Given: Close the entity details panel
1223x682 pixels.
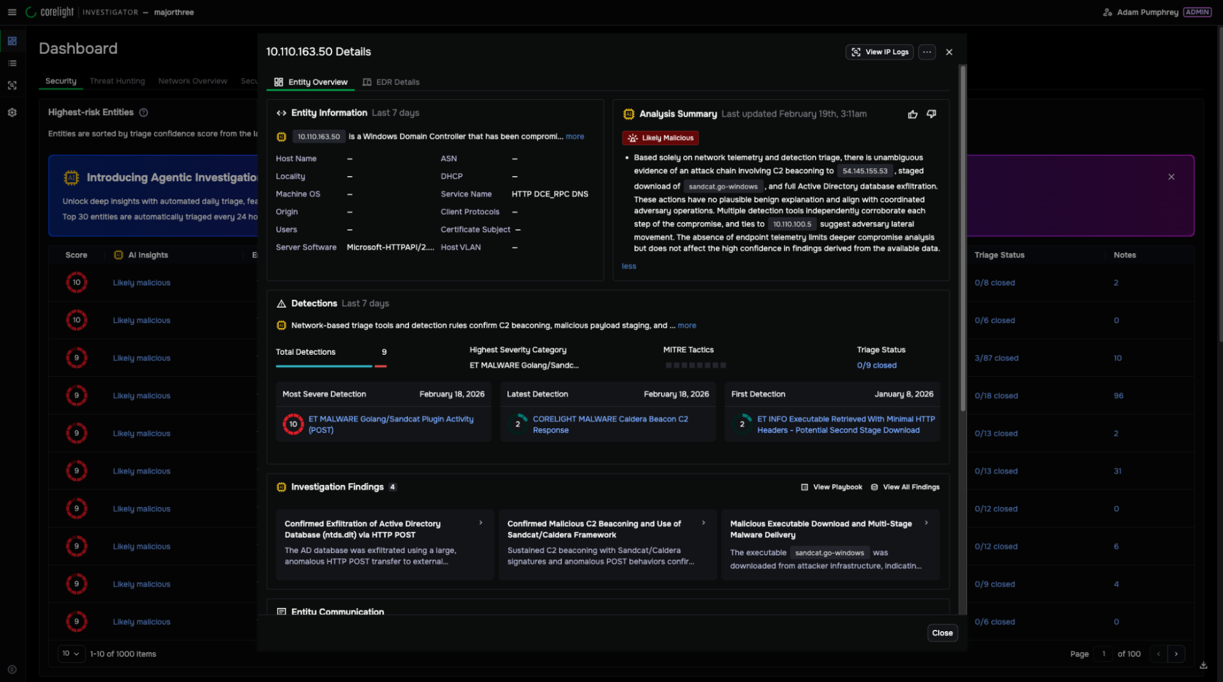Looking at the screenshot, I should [x=949, y=52].
